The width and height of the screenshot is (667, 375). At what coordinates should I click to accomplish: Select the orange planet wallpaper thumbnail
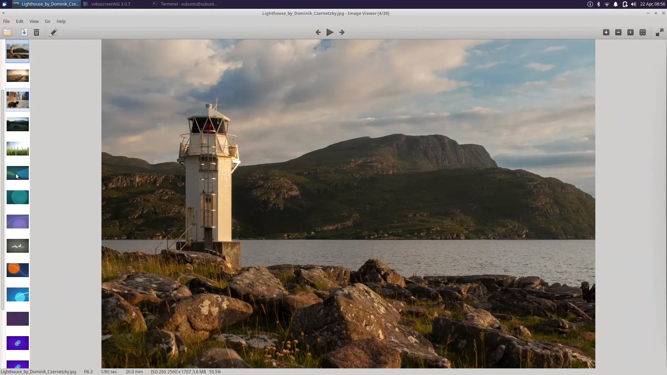coord(18,270)
